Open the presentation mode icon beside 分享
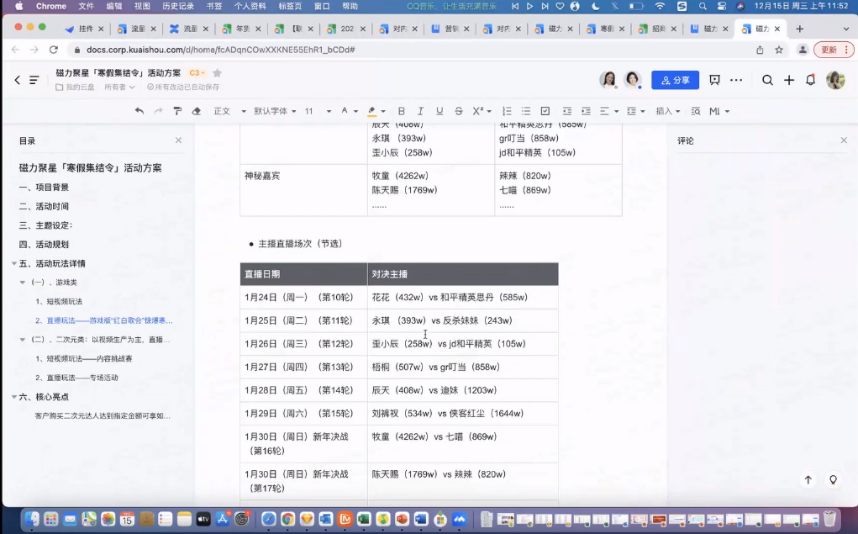The width and height of the screenshot is (858, 534). point(715,80)
